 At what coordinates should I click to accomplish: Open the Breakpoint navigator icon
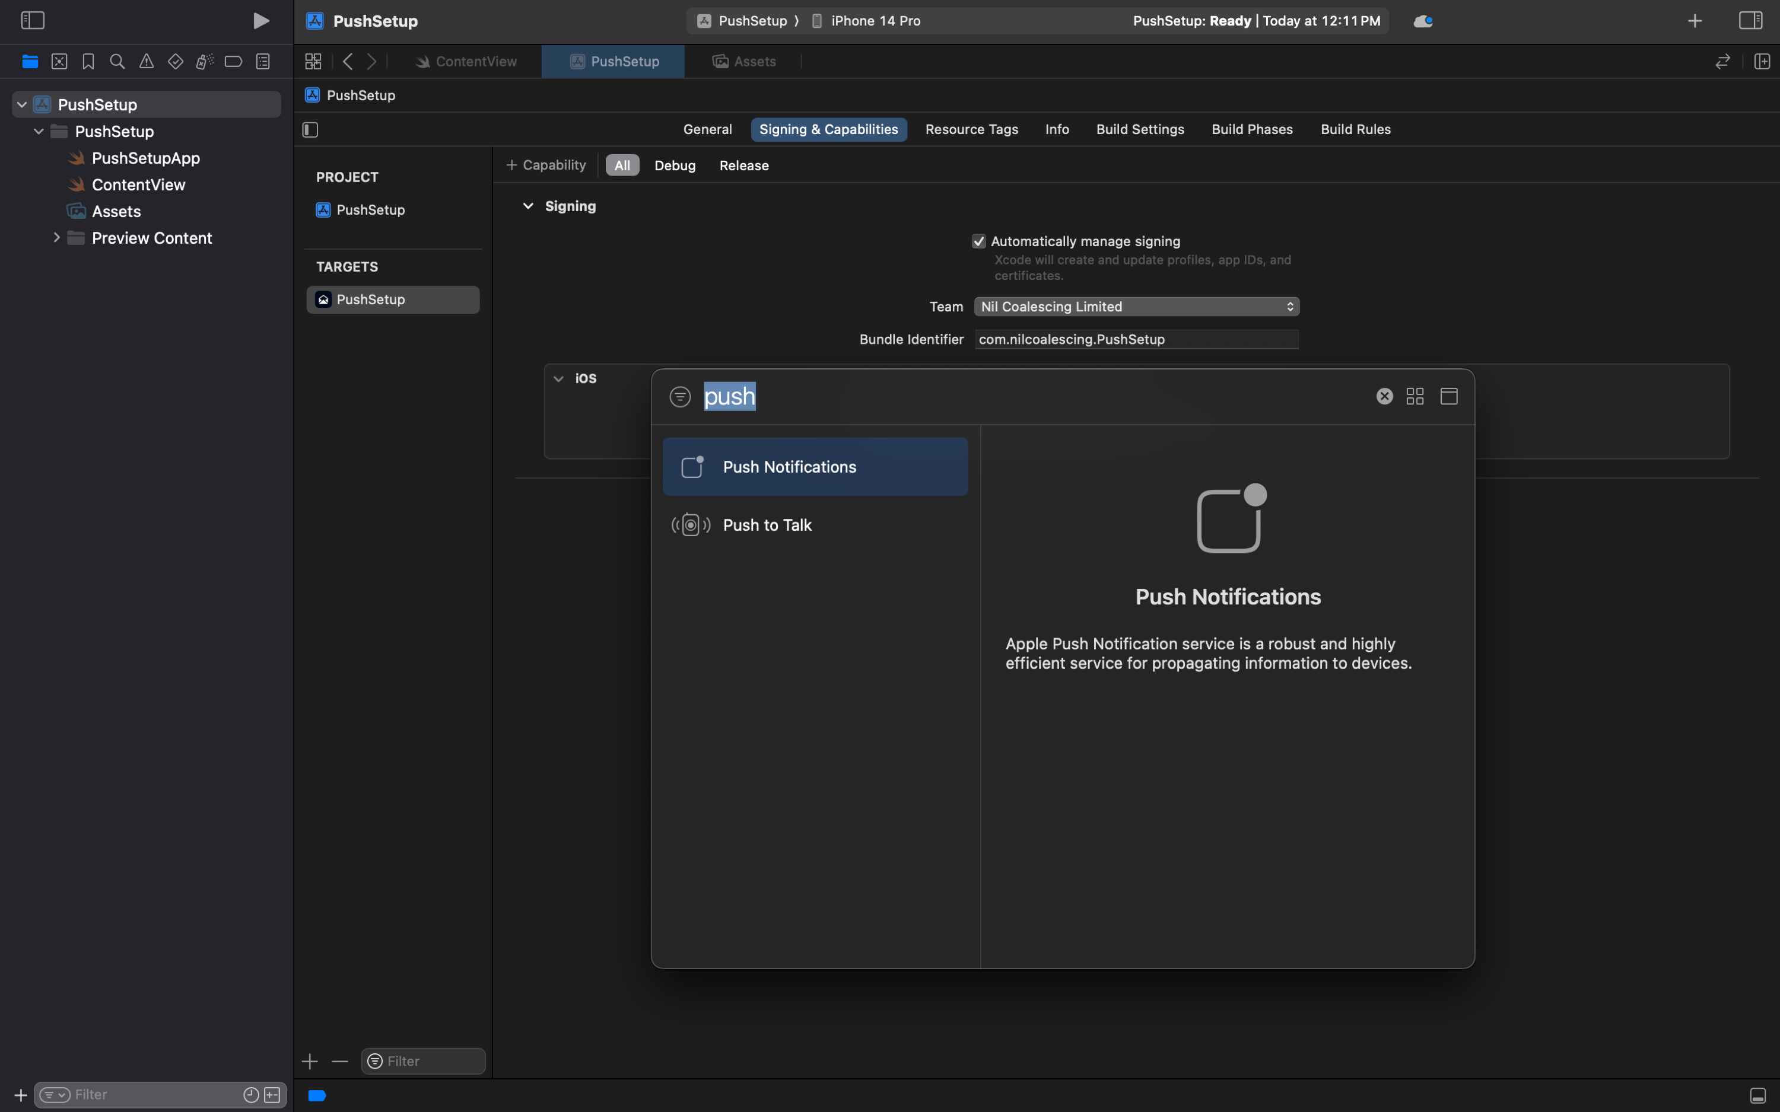pos(233,61)
